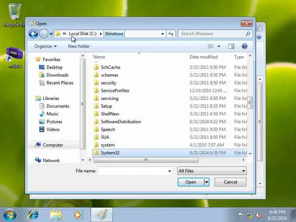Click the muted volume tray icon
The height and width of the screenshot is (222, 296).
pos(259,215)
